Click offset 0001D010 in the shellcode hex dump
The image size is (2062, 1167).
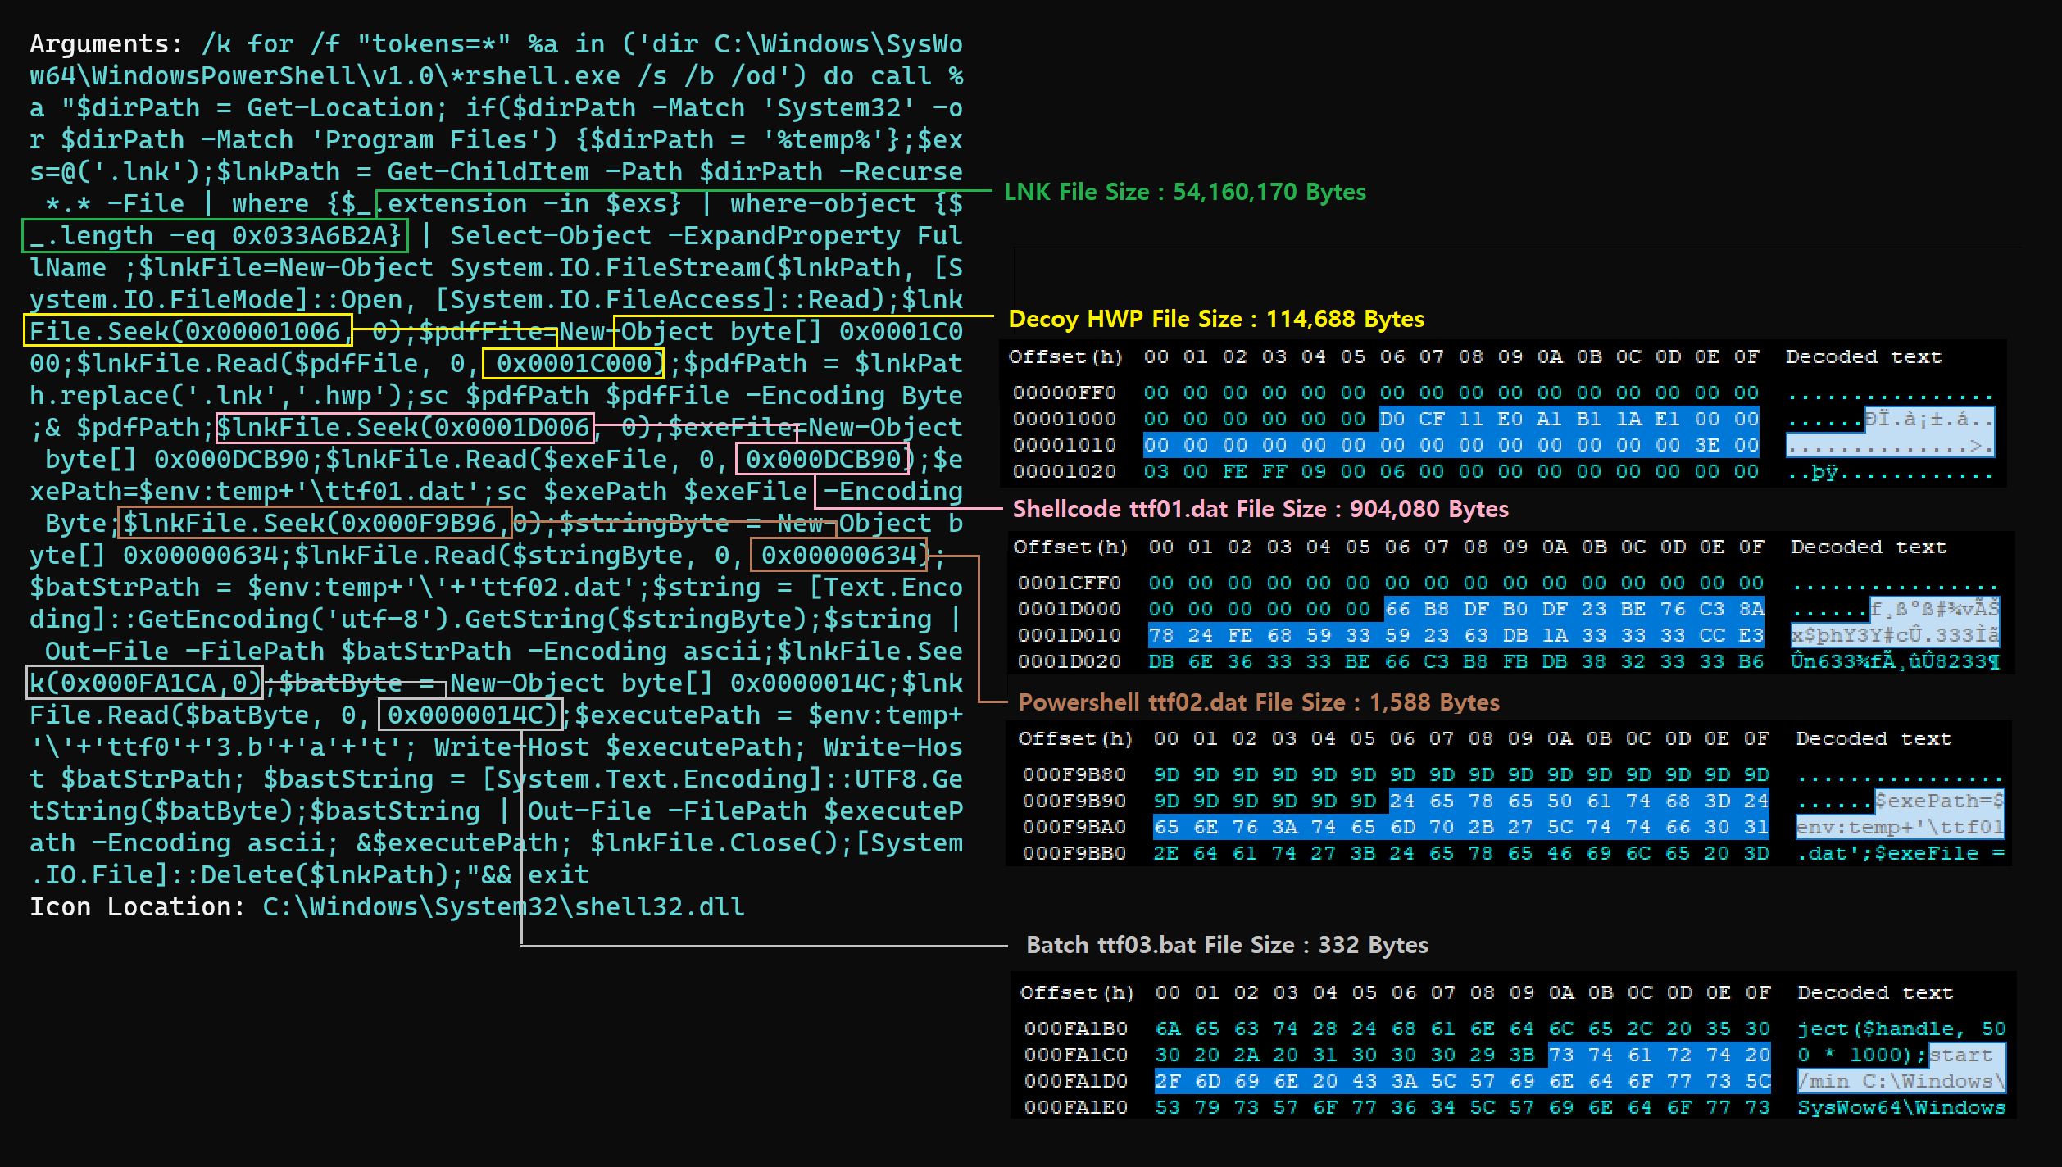pyautogui.click(x=1069, y=635)
